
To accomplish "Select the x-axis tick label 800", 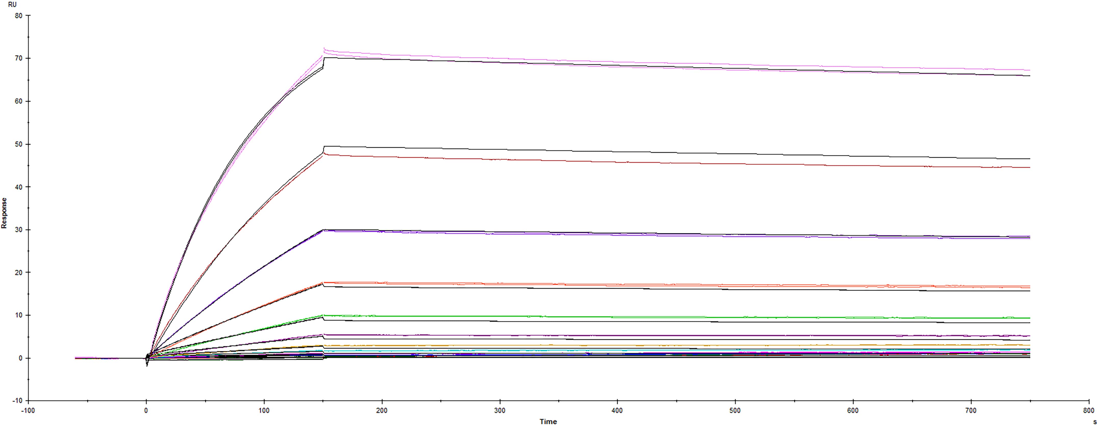I will (x=1089, y=411).
